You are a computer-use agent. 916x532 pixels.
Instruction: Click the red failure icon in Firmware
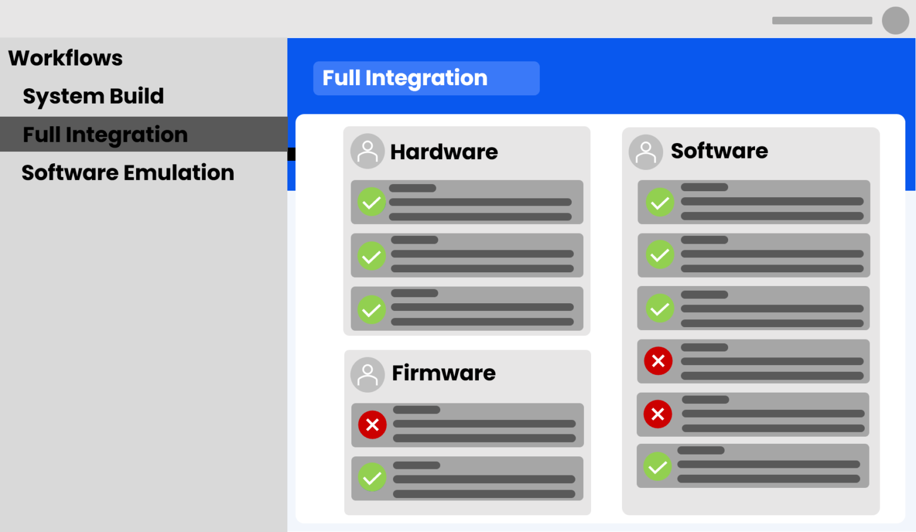372,425
